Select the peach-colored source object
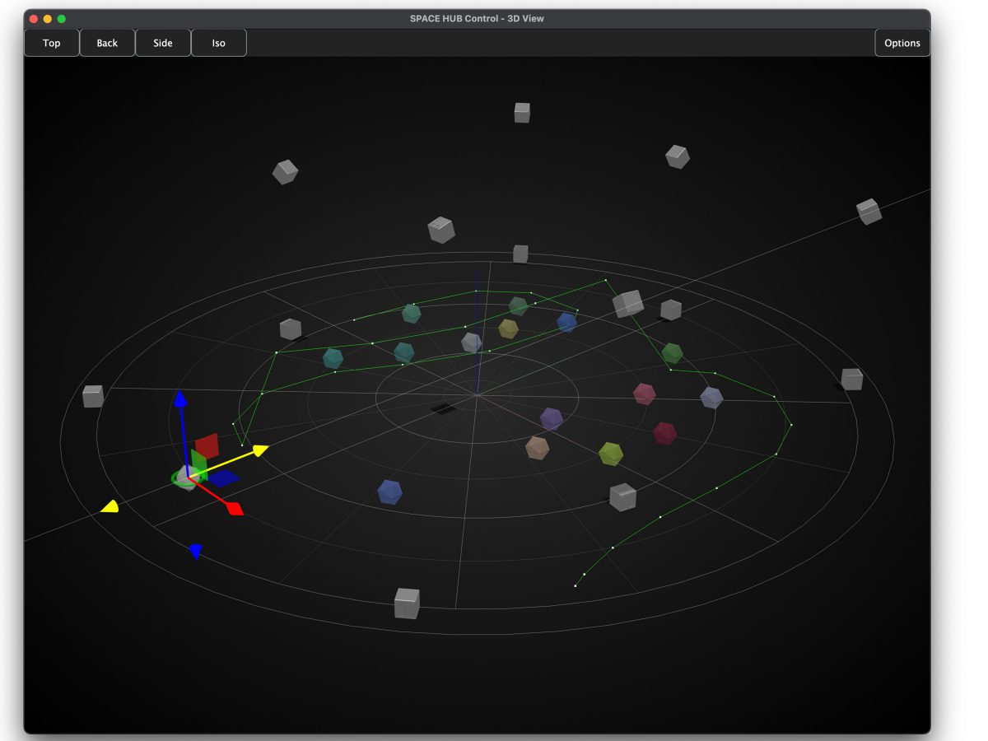The width and height of the screenshot is (988, 741). click(537, 448)
